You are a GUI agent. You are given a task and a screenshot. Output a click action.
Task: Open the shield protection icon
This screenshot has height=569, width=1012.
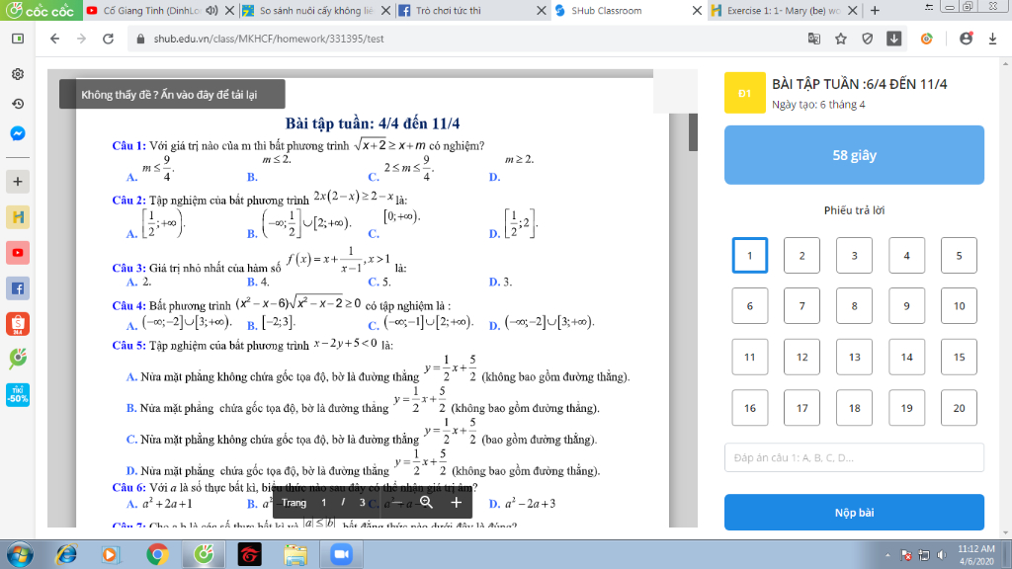tap(868, 39)
